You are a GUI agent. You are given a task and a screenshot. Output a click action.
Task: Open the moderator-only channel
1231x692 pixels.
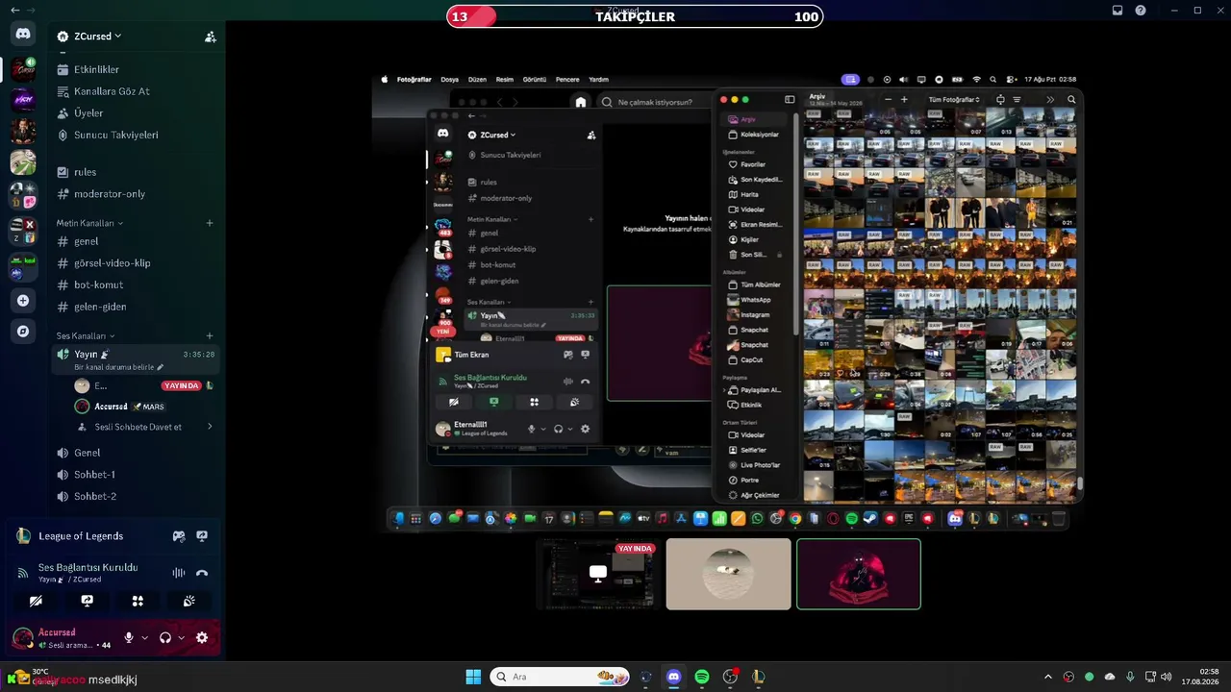[x=135, y=194]
